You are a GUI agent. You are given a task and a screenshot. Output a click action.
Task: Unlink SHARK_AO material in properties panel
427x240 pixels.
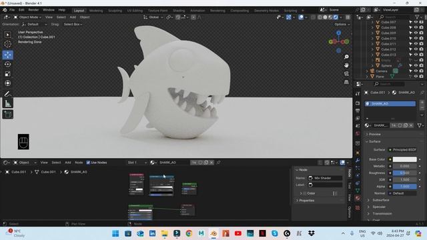(411, 125)
